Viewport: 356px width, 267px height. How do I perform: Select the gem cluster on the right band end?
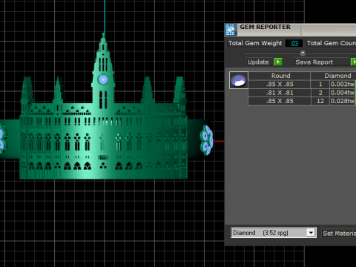pyautogui.click(x=206, y=140)
